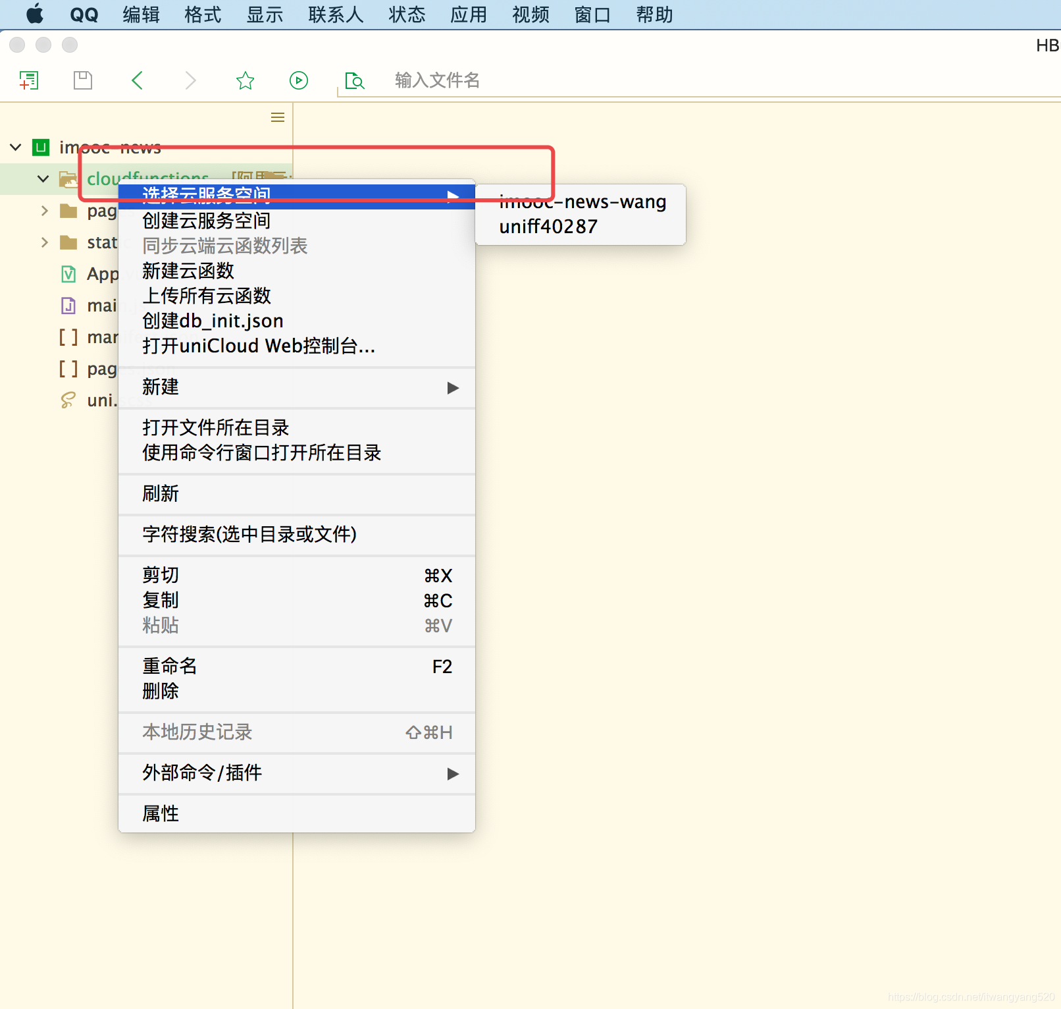Viewport: 1061px width, 1009px height.
Task: Select 剪切 from the context menu
Action: coord(297,576)
